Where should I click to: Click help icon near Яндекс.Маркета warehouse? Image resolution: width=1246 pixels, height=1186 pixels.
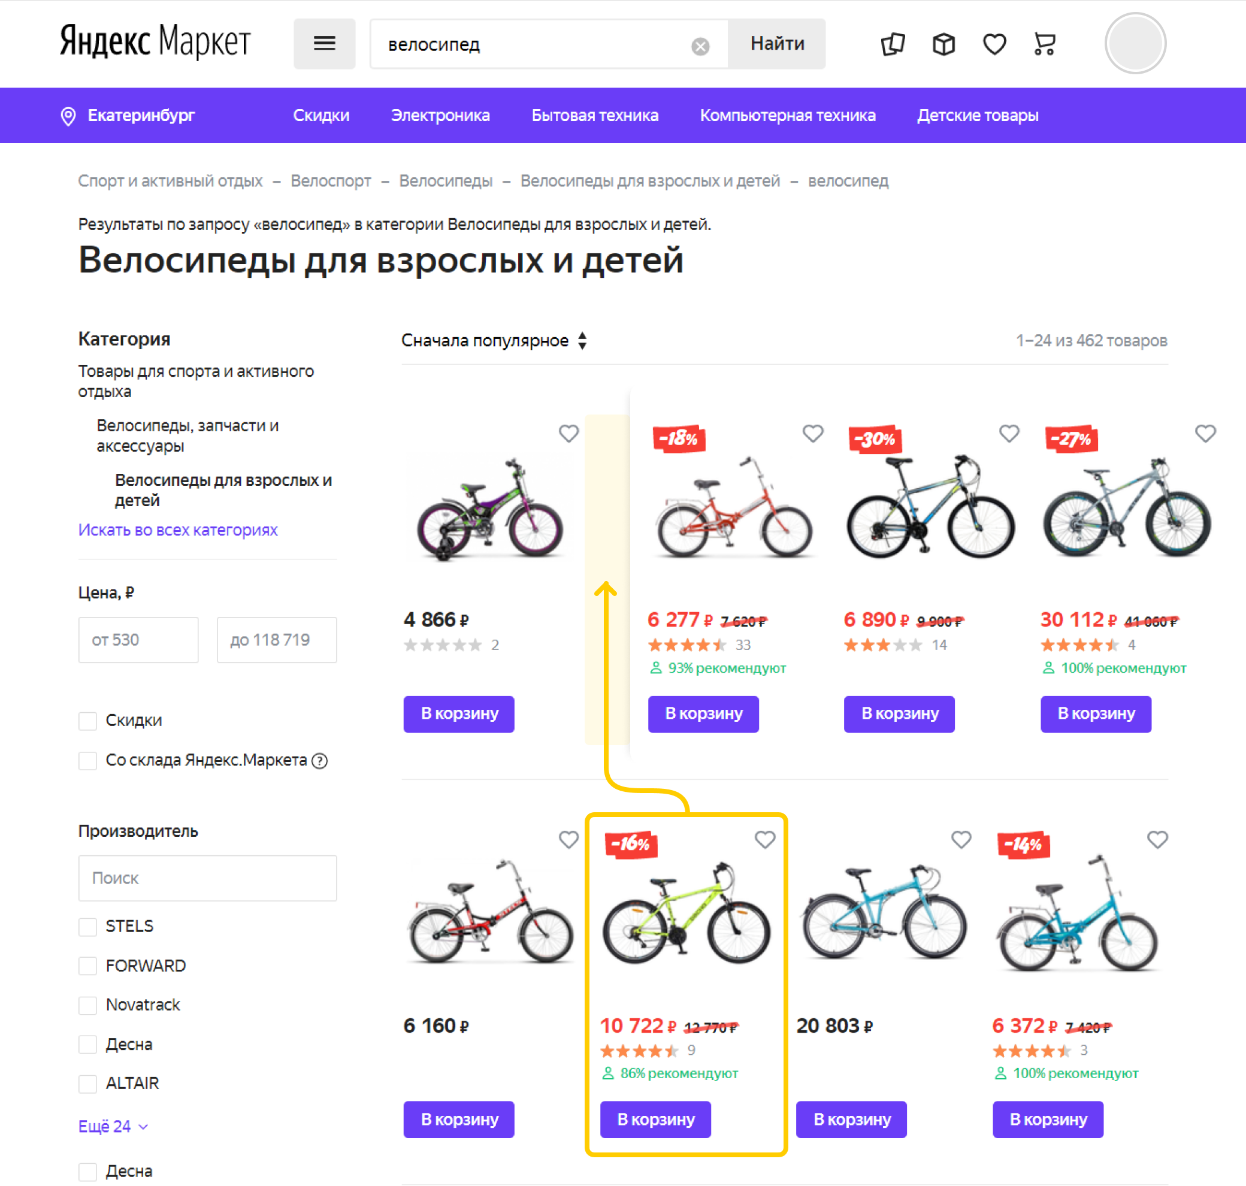[x=320, y=761]
